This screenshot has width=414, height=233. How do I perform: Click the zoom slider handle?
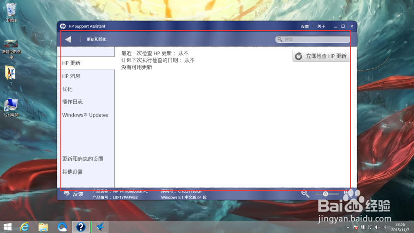[x=325, y=194]
